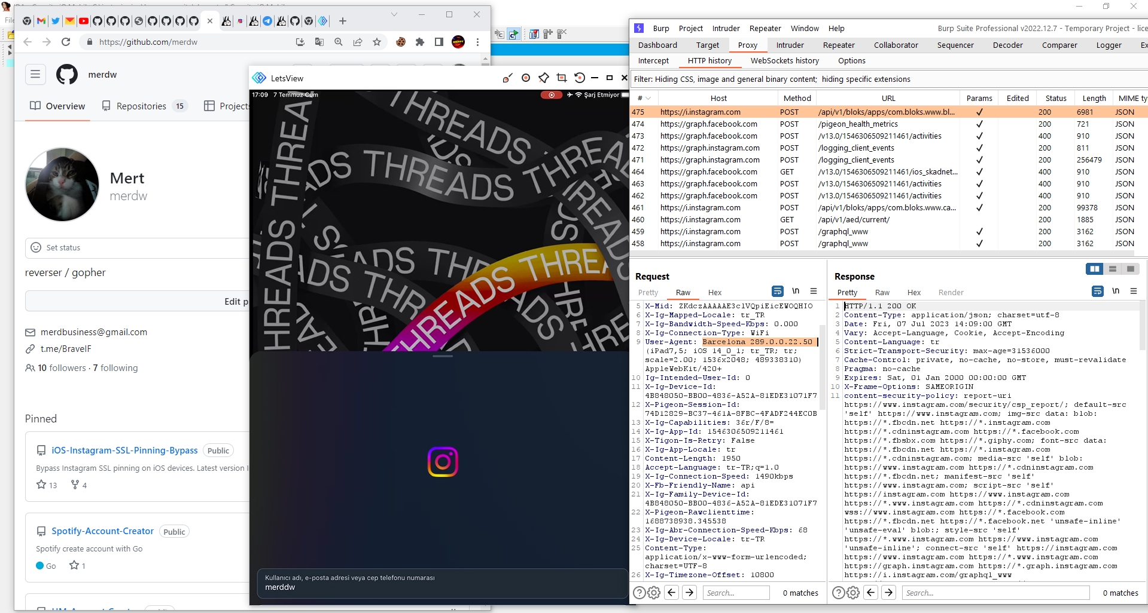Switch to the Twitter browser tab

[56, 21]
